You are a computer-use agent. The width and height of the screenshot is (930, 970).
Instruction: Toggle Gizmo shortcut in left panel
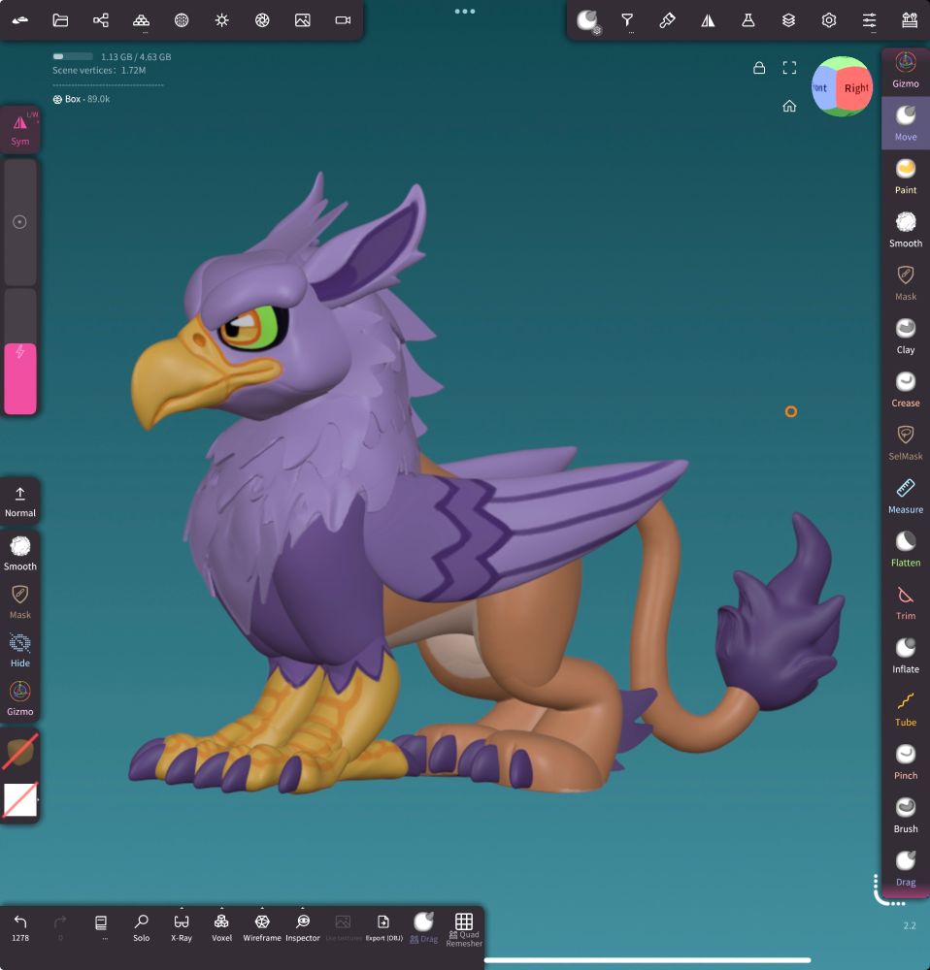(19, 698)
